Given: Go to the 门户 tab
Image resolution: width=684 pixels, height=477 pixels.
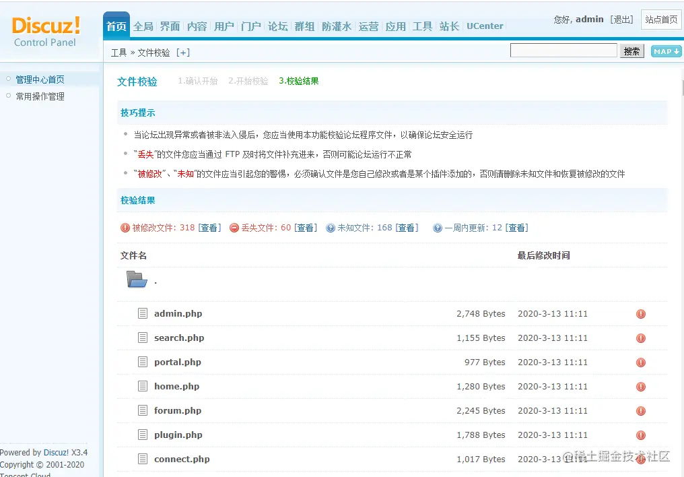Looking at the screenshot, I should [x=251, y=27].
